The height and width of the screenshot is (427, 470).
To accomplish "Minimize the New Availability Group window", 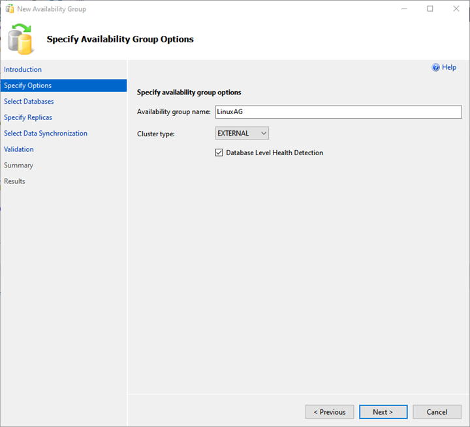I will pos(404,8).
